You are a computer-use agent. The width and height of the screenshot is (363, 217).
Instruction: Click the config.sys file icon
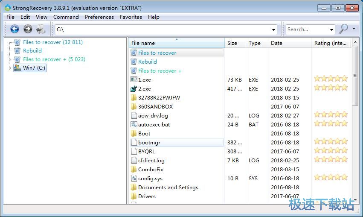click(134, 179)
